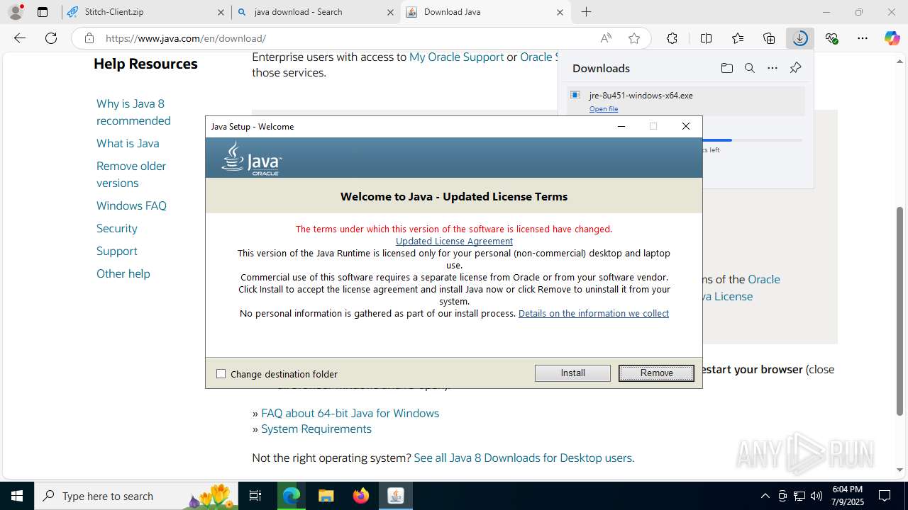This screenshot has height=510, width=908.
Task: Select Java installer taskbar icon
Action: (x=396, y=496)
